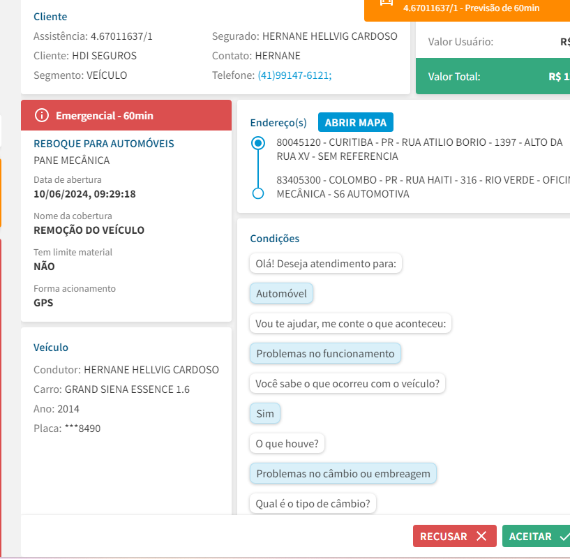
Task: Click the orange Previsão de 60min banner
Action: click(x=467, y=9)
